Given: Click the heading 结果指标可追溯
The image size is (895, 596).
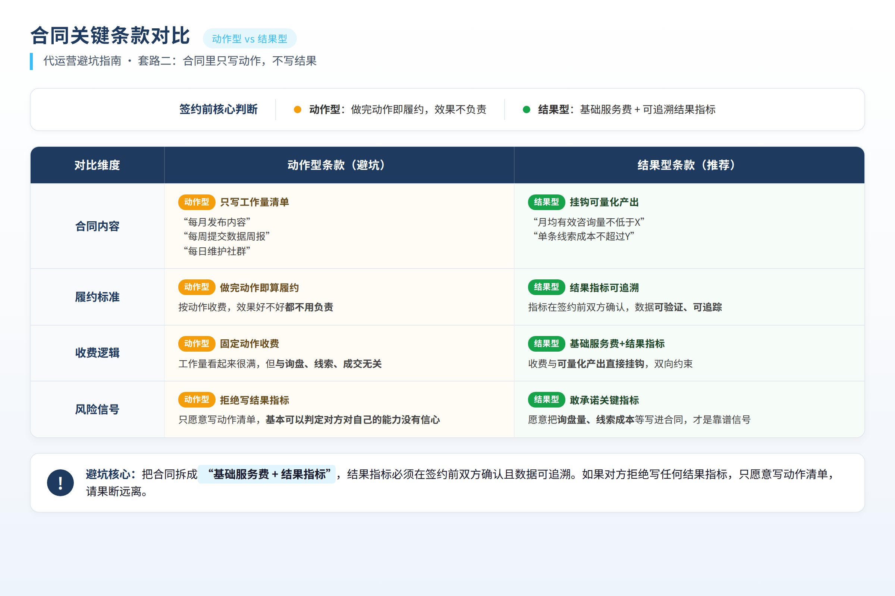Looking at the screenshot, I should (x=604, y=288).
